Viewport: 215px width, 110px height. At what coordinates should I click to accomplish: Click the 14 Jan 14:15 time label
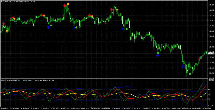187,108
